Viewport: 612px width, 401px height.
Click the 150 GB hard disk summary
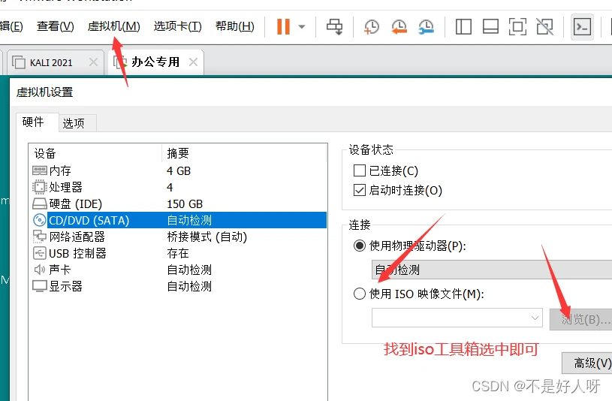pos(185,204)
